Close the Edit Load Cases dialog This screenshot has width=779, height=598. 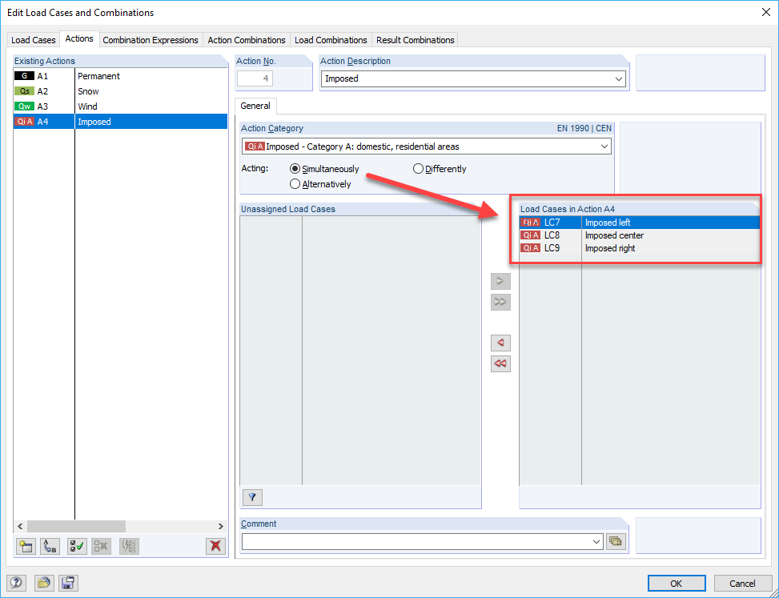(765, 13)
